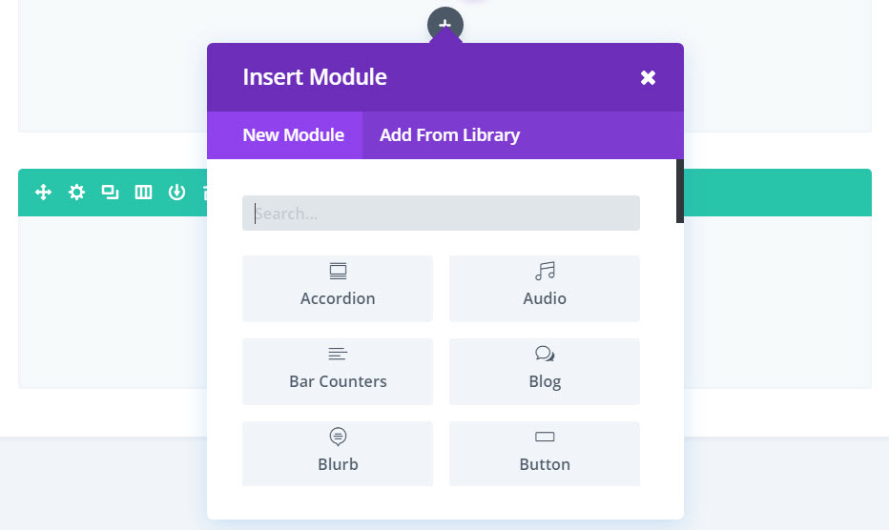Duplicate the row with the clone icon

click(x=110, y=193)
